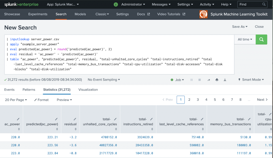Change search mode via Smart Mode dropdown
The width and height of the screenshot is (273, 158).
251,80
